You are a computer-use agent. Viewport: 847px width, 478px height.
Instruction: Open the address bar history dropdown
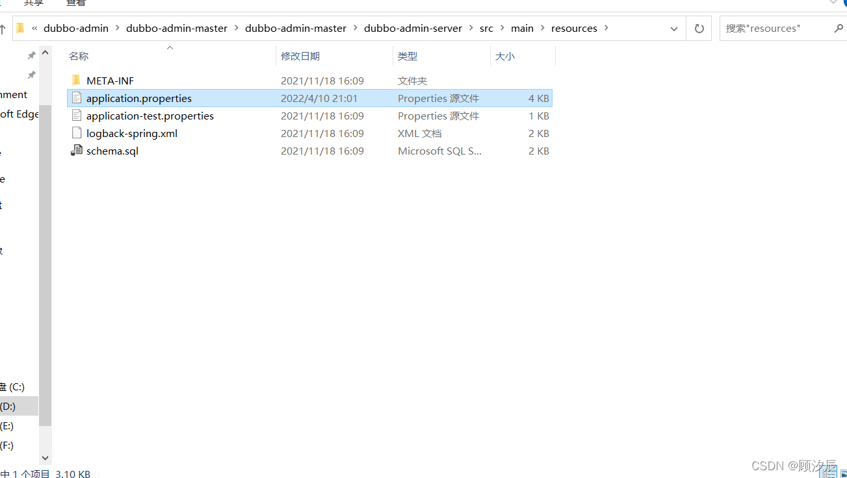click(x=675, y=29)
